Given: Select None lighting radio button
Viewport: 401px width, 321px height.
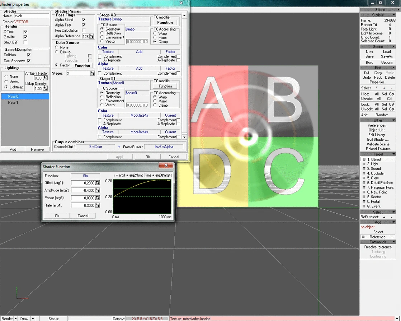Looking at the screenshot, I should (6, 76).
